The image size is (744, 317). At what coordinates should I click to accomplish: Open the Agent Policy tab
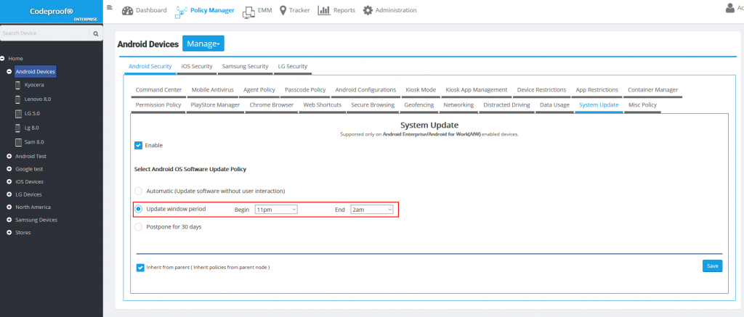click(259, 90)
